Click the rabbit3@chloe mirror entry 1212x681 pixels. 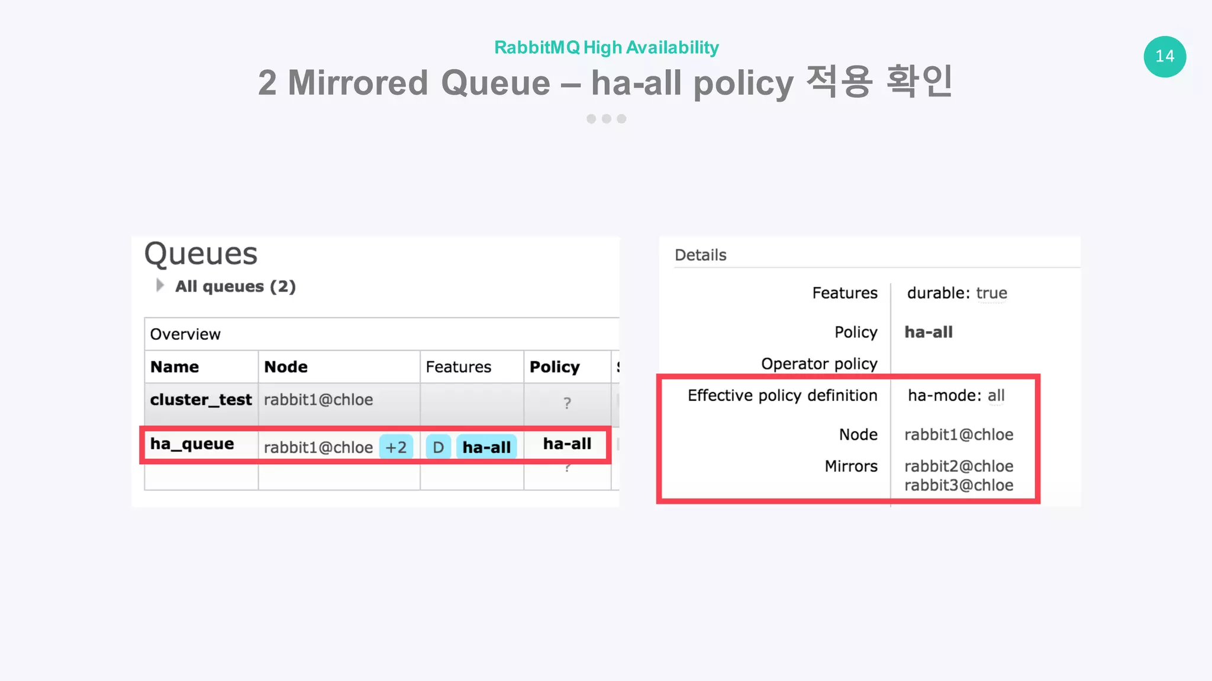coord(959,485)
